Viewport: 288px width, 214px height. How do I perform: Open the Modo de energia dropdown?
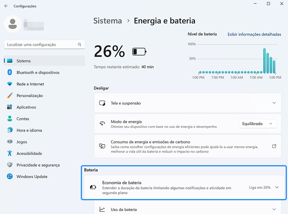[x=257, y=124]
